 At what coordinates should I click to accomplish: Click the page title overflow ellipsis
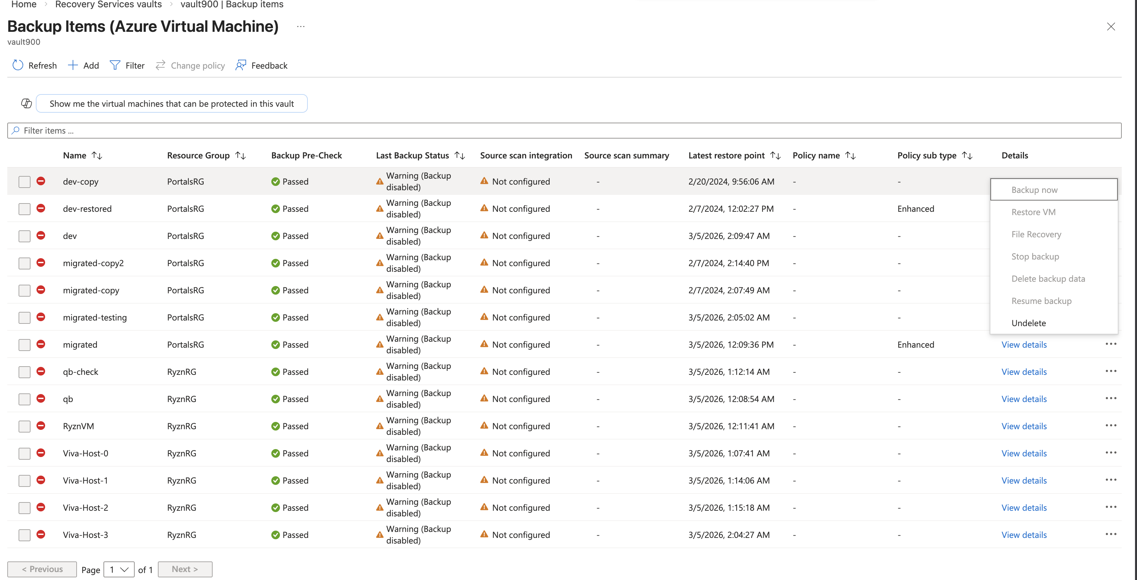tap(301, 27)
